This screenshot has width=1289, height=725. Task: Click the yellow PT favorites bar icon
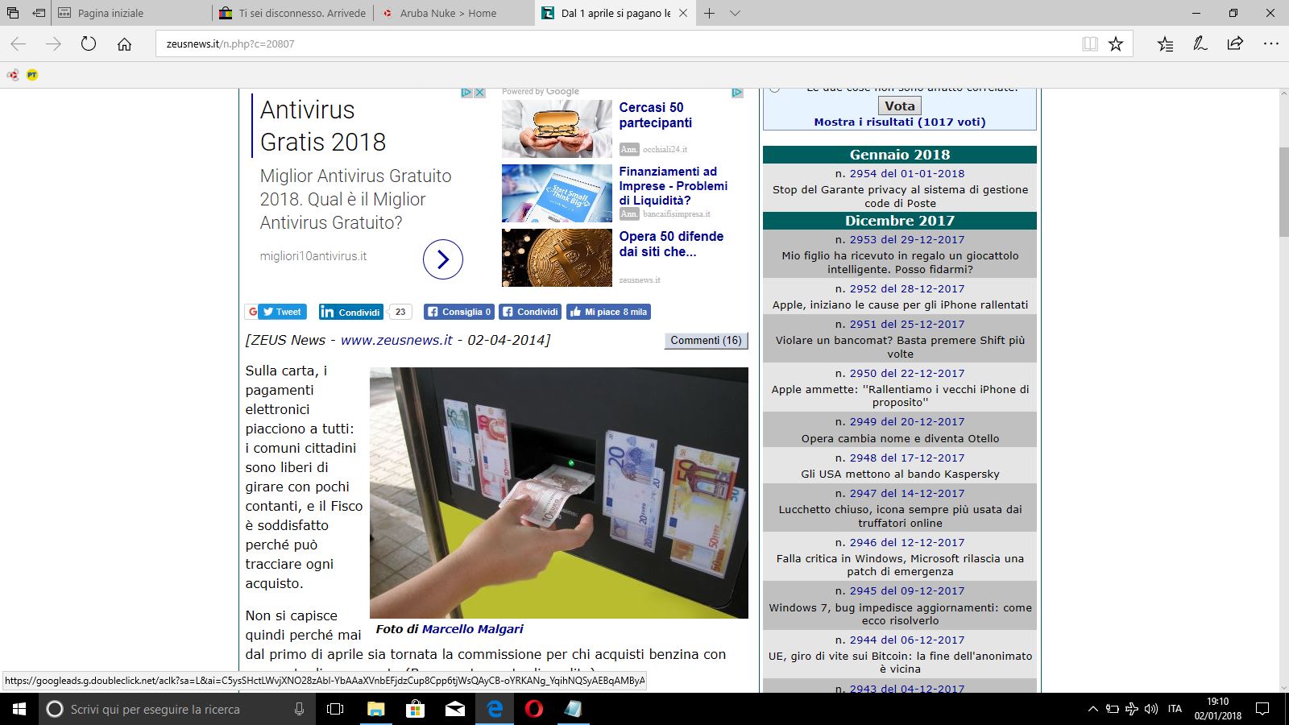pyautogui.click(x=32, y=75)
